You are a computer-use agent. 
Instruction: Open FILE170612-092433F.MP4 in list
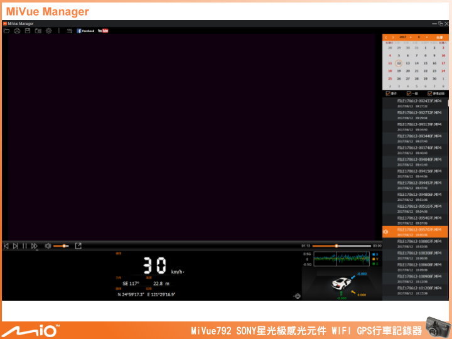tap(415, 103)
